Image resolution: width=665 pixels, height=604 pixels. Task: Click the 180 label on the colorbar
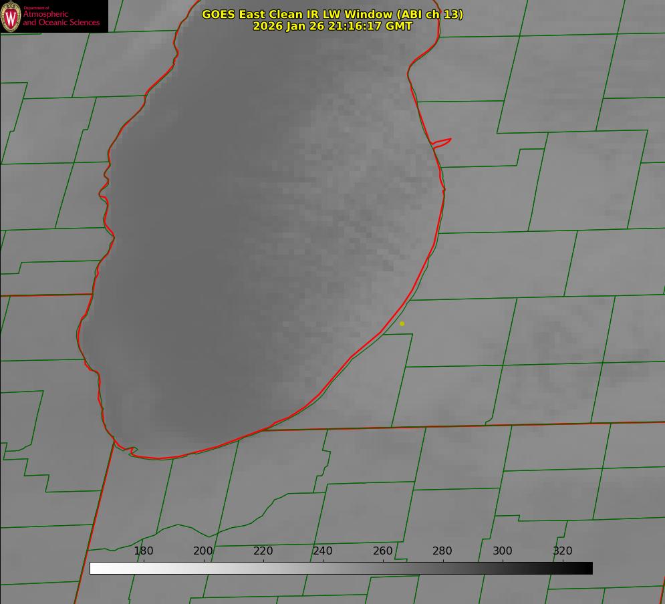click(144, 551)
